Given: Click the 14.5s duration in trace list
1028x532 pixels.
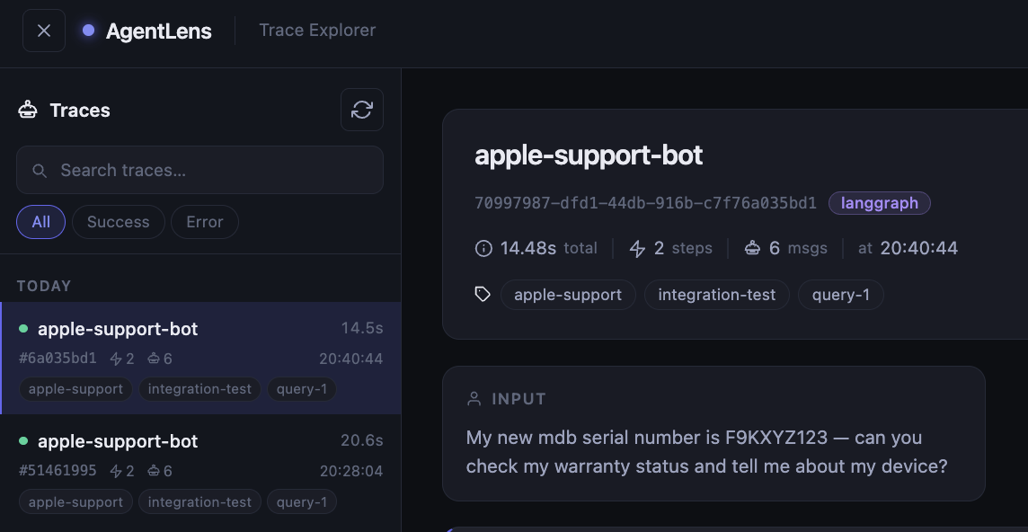Looking at the screenshot, I should tap(362, 328).
